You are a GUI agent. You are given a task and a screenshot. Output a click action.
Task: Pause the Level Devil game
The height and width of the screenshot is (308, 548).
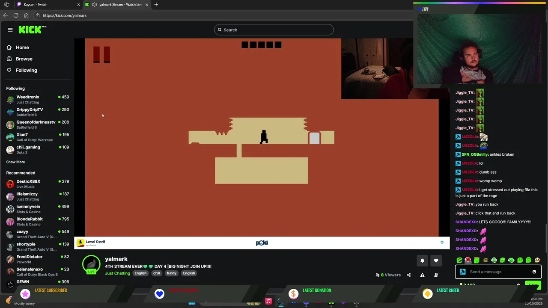101,55
